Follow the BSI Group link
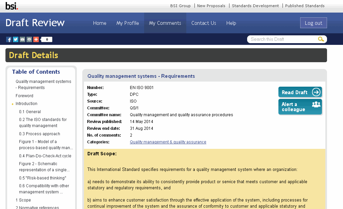The width and height of the screenshot is (343, 209). tap(181, 6)
